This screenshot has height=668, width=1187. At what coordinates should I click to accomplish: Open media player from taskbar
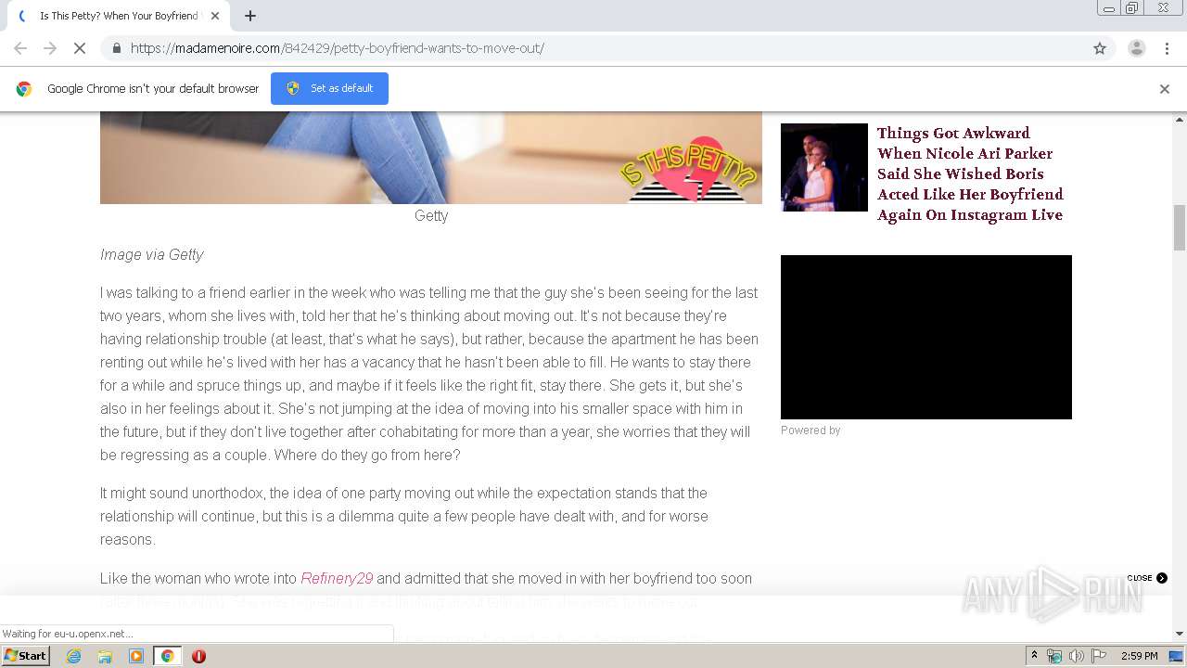click(136, 656)
